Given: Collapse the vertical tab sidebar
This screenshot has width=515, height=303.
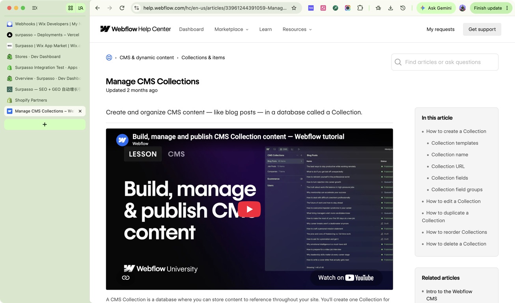Looking at the screenshot, I should tap(35, 8).
